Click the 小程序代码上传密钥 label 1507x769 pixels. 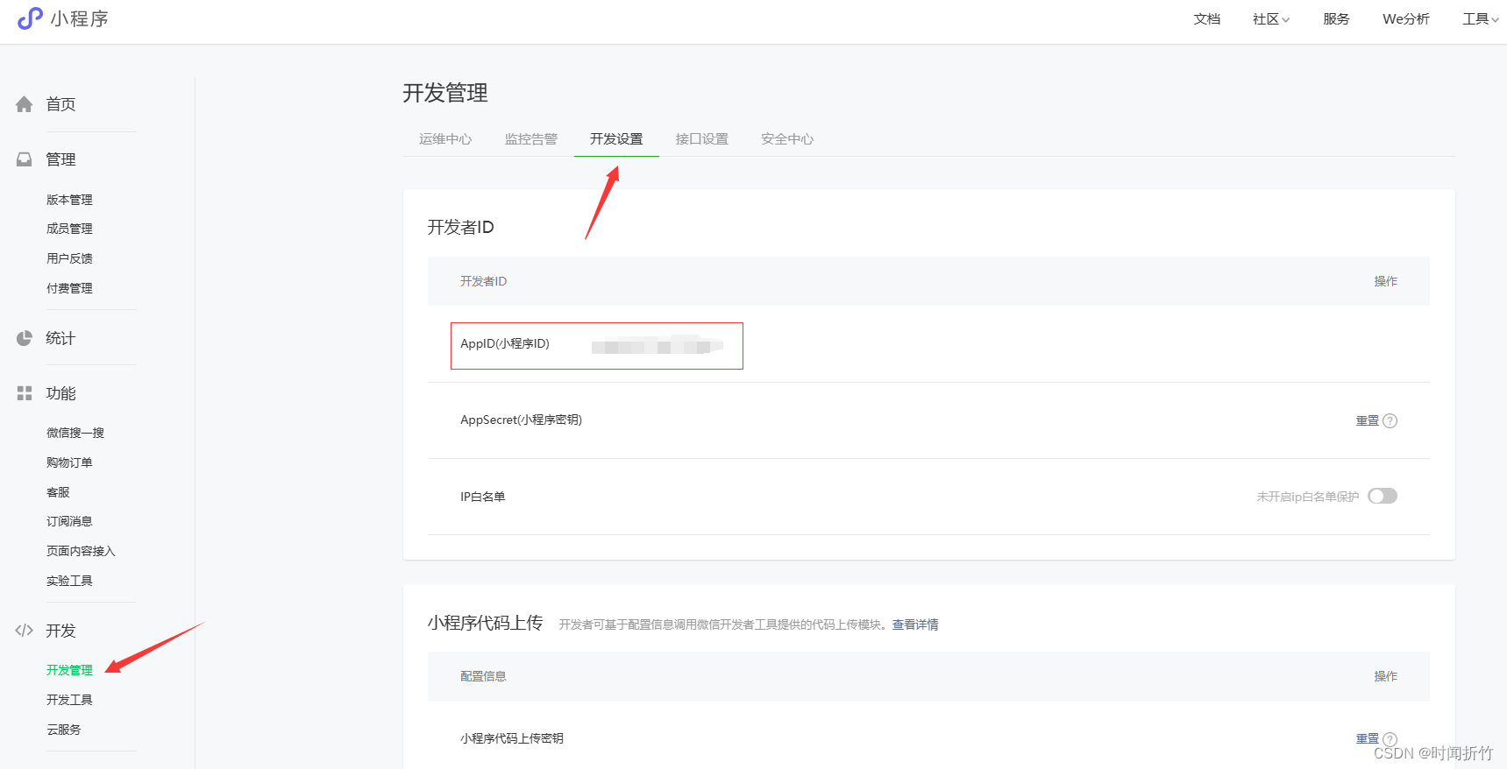[512, 738]
